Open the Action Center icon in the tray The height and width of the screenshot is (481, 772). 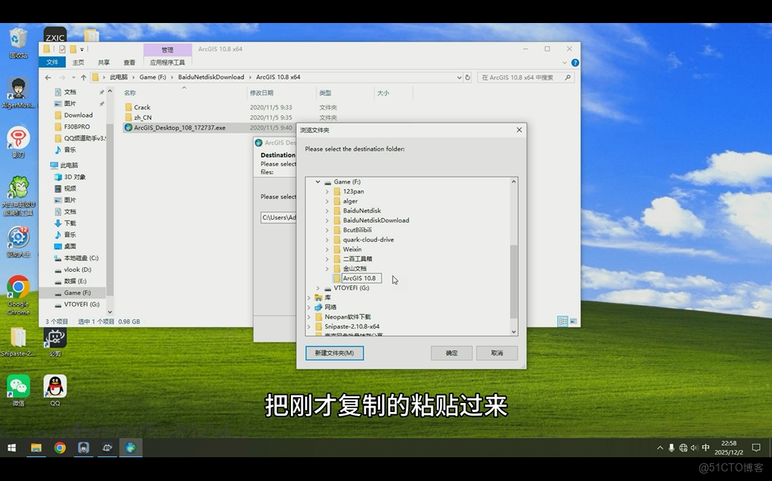point(756,448)
